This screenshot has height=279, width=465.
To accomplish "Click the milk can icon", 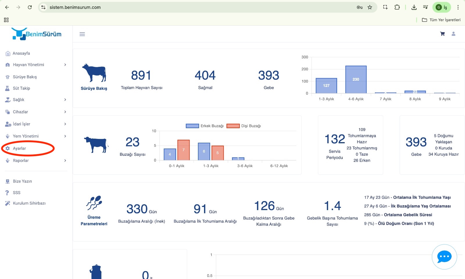I will pos(96,272).
